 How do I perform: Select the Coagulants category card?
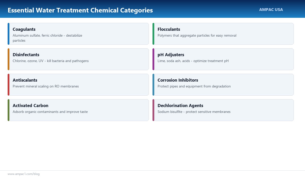[78, 34]
